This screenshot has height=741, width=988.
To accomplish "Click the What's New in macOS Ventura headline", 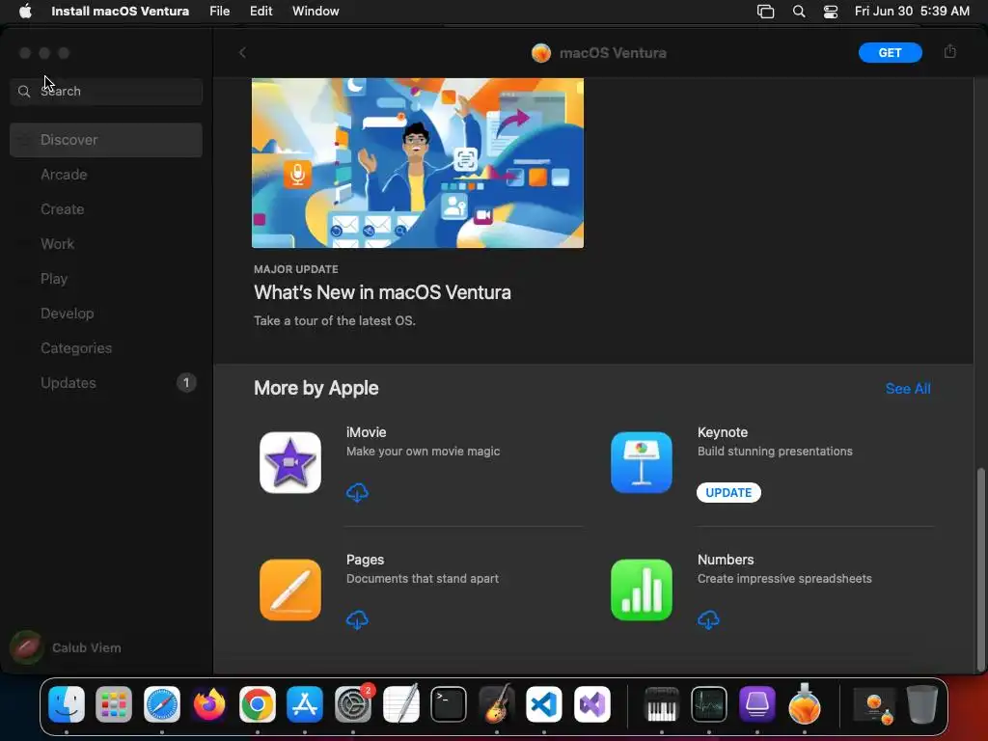I will coord(382,292).
